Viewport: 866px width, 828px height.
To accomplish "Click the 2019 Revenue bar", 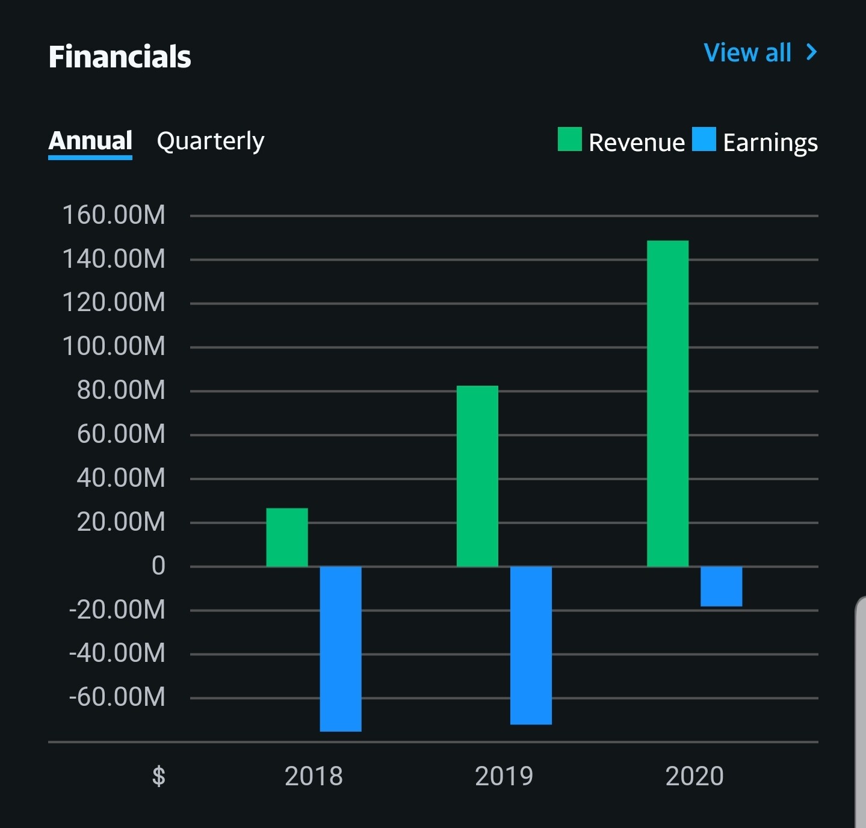I will pyautogui.click(x=478, y=475).
